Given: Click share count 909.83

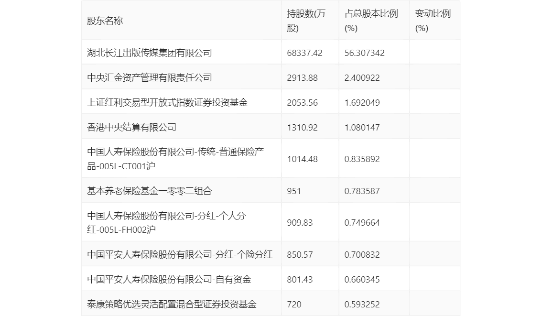Looking at the screenshot, I should pos(300,223).
